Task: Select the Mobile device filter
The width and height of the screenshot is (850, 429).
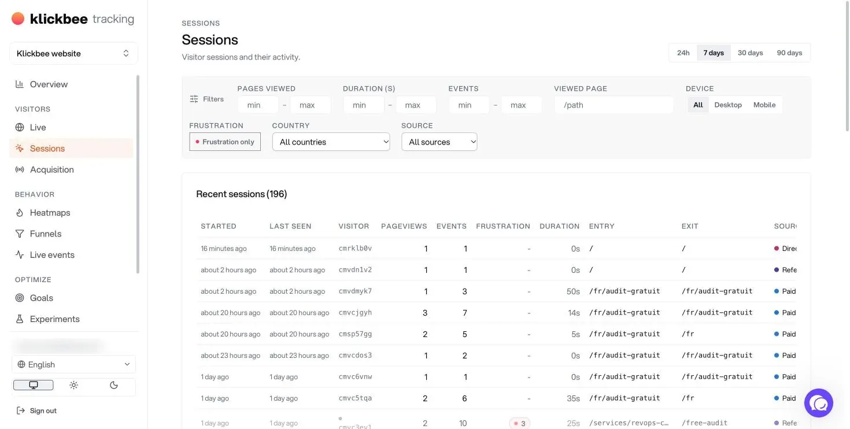Action: 764,105
